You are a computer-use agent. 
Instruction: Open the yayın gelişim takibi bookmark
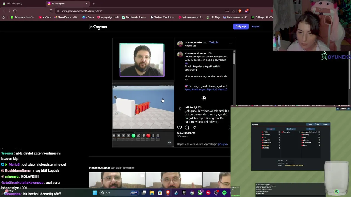click(108, 17)
